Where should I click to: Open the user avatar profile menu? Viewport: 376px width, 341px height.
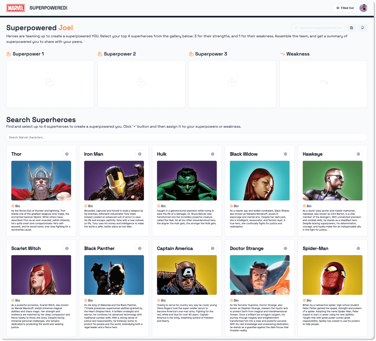(363, 8)
